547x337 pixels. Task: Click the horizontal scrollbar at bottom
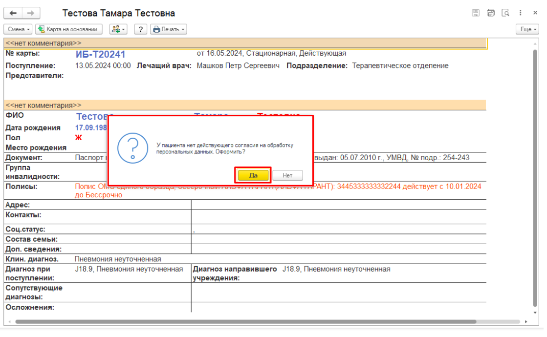tap(244, 322)
